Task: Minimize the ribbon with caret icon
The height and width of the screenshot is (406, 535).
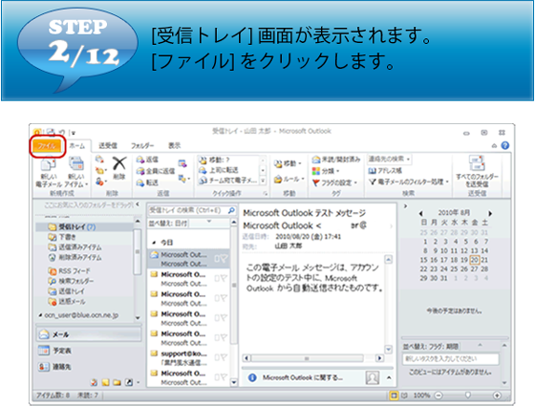Action: point(494,145)
